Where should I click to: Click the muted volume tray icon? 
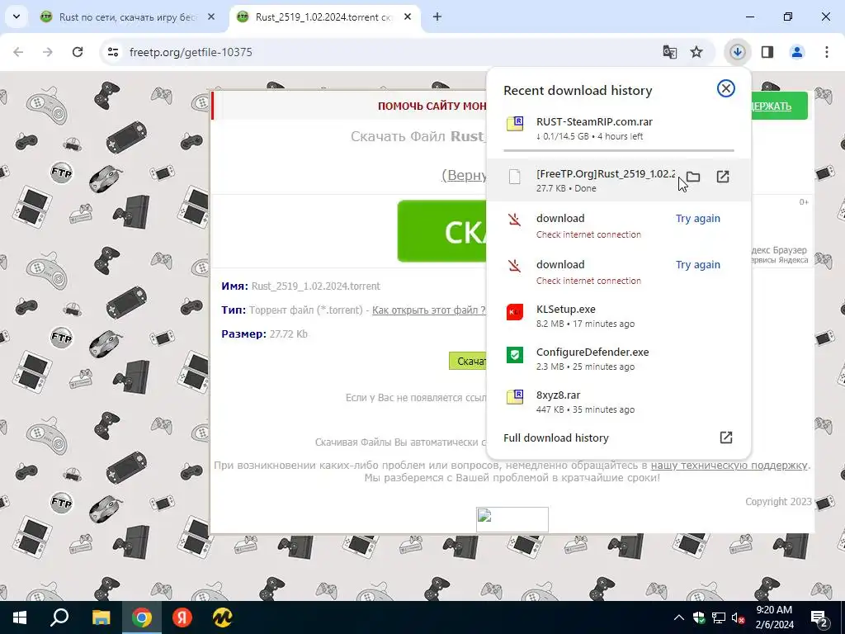pos(739,617)
